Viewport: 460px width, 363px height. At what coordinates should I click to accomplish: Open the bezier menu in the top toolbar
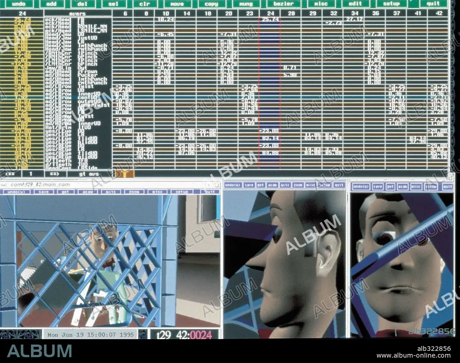click(x=283, y=4)
